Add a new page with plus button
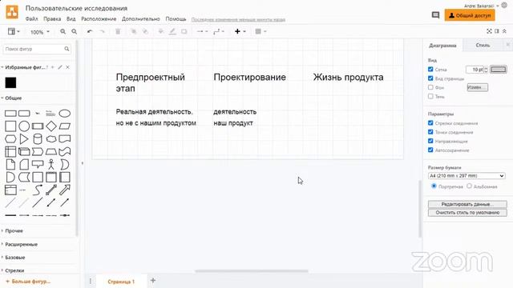 coord(153,280)
